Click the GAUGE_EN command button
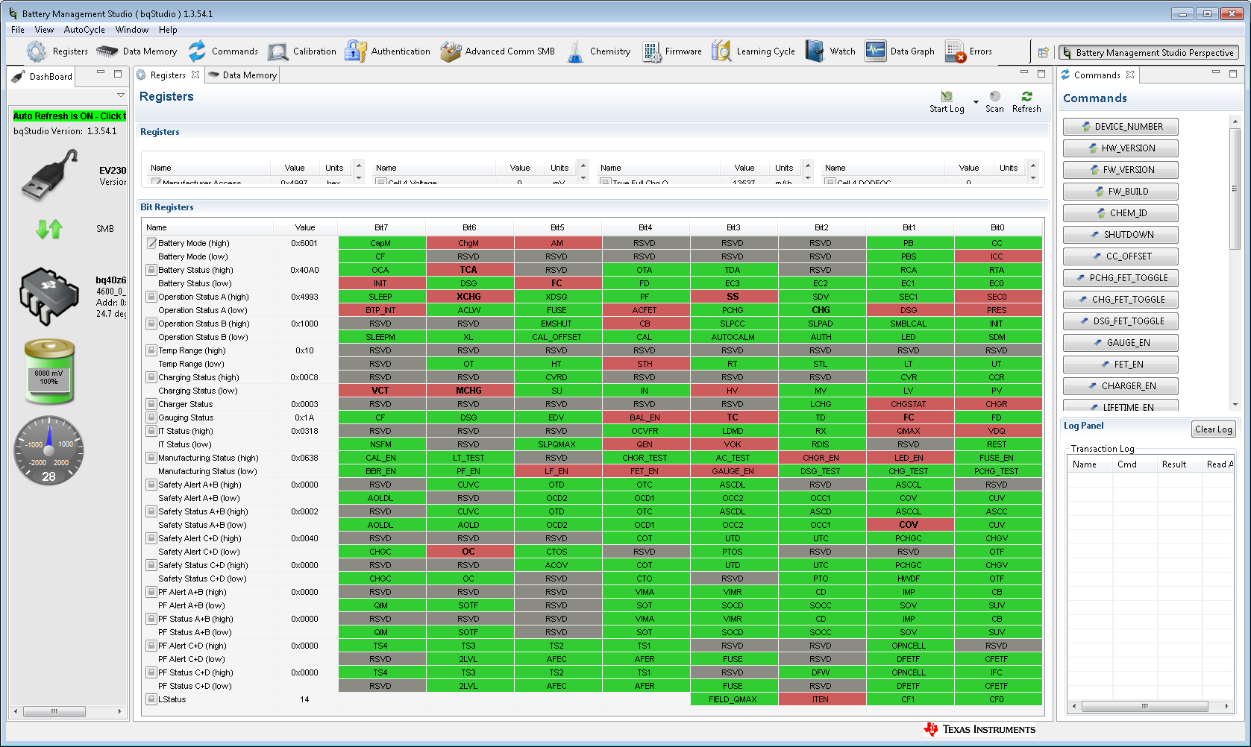 (x=1120, y=343)
